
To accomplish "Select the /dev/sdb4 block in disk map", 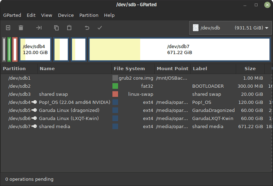I will (x=35, y=49).
